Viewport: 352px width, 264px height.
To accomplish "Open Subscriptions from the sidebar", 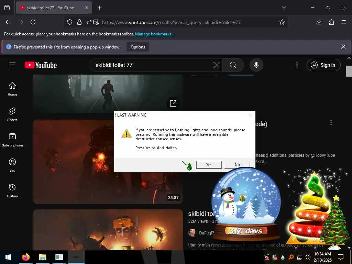I will pos(12,140).
